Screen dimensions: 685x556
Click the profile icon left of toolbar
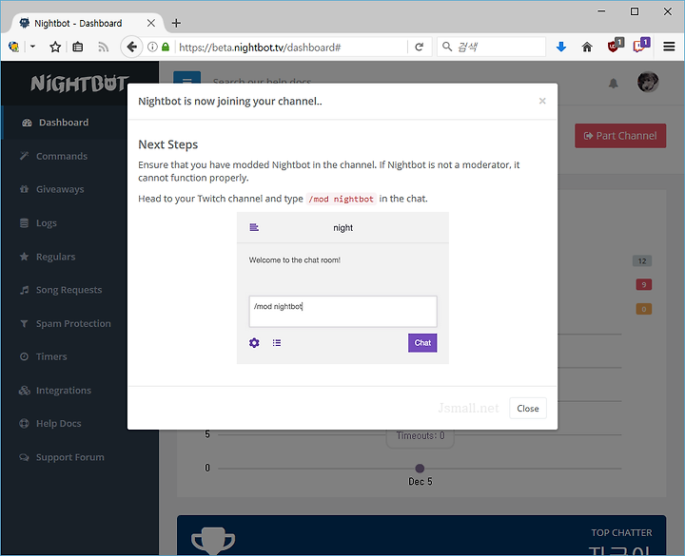click(x=13, y=47)
